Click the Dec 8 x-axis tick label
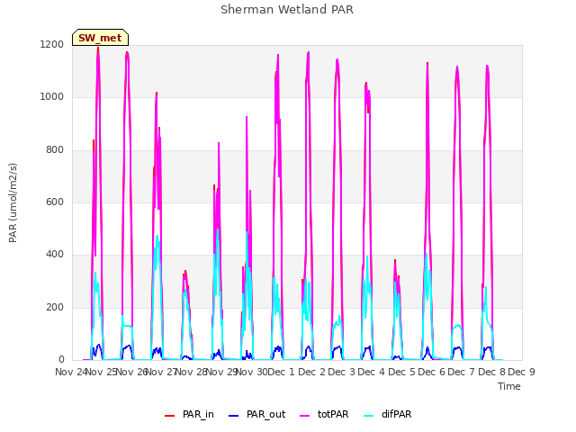576x432 pixels. click(491, 372)
